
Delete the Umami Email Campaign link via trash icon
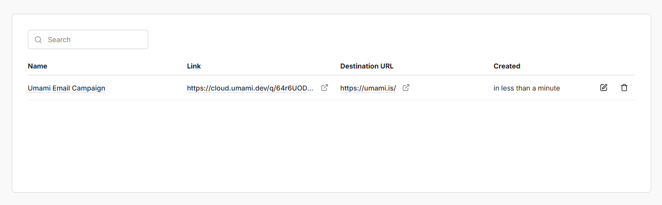[624, 88]
